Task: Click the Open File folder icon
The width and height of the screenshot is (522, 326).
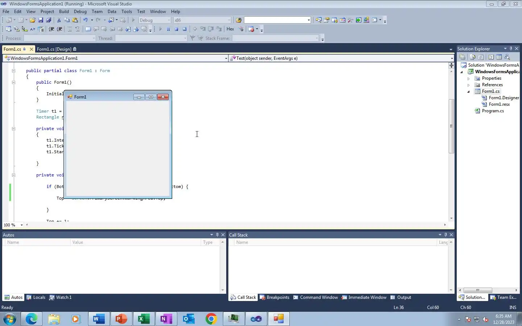Action: pyautogui.click(x=32, y=20)
